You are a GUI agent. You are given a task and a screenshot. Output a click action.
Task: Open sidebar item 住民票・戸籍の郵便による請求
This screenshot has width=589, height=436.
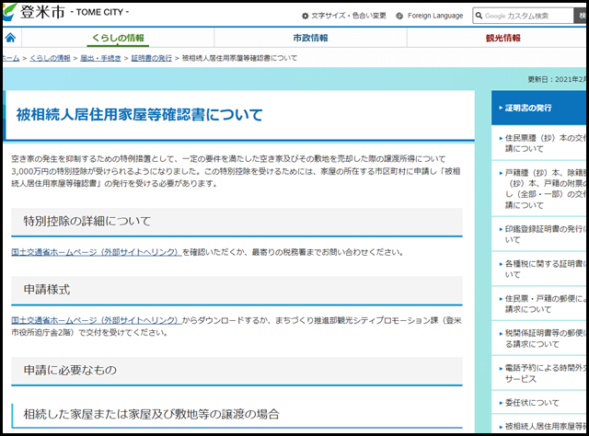540,304
